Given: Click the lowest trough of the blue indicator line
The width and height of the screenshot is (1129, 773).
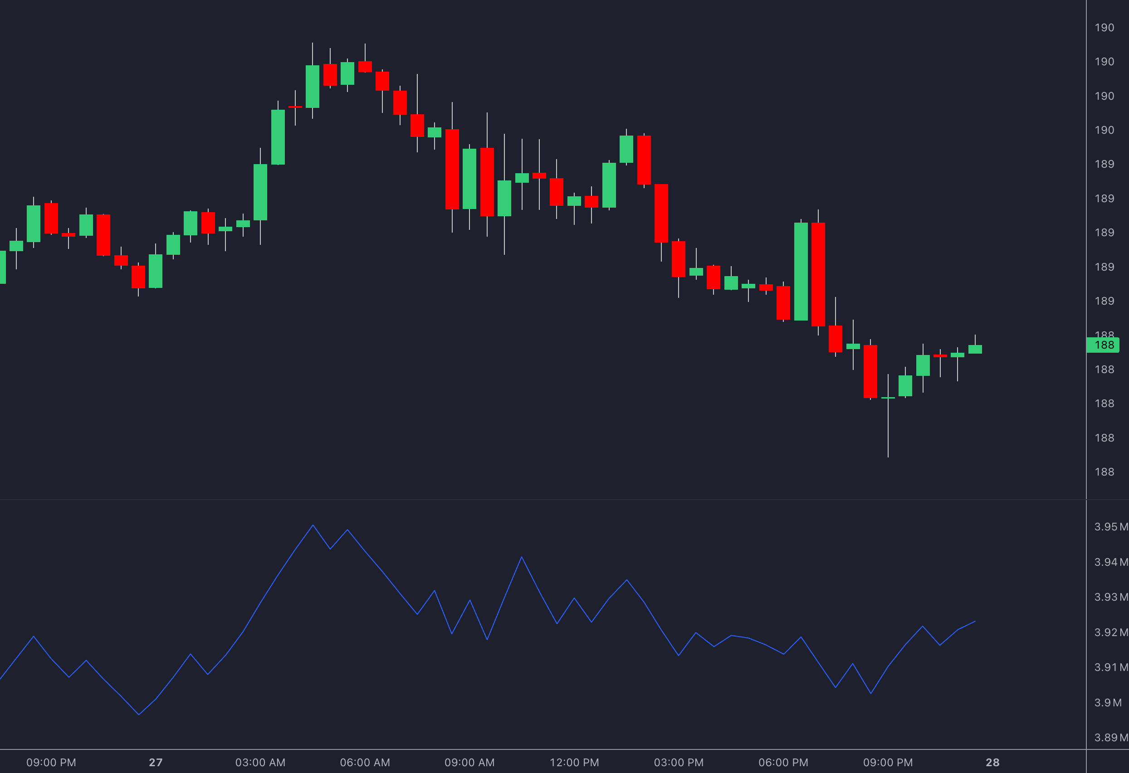Looking at the screenshot, I should pos(138,714).
